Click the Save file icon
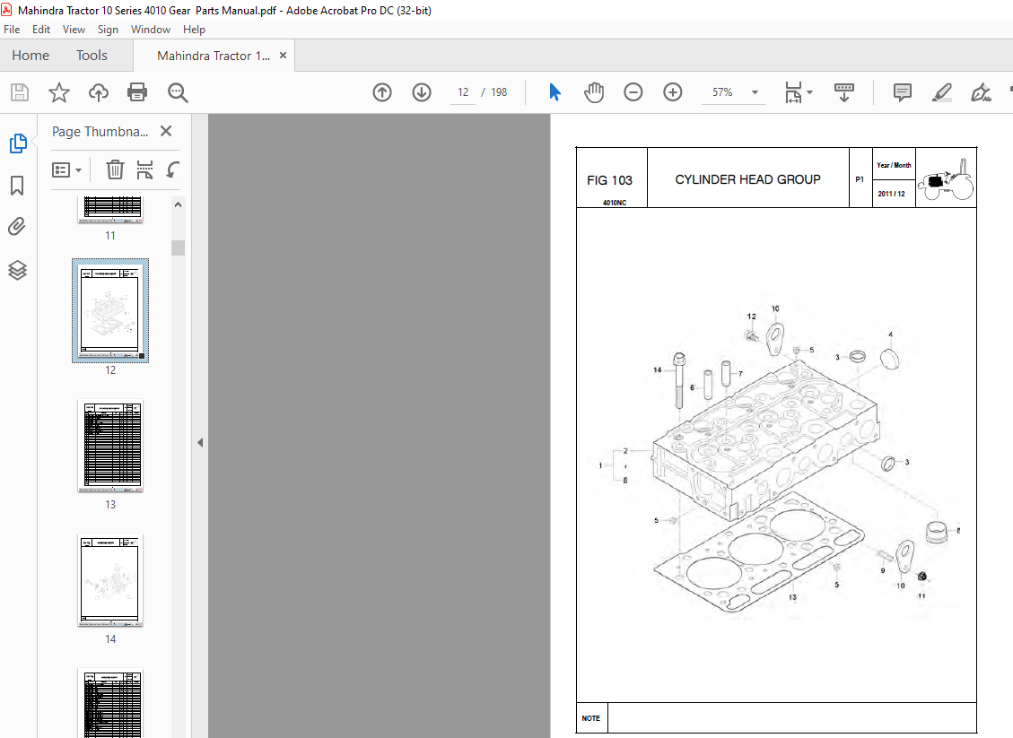This screenshot has height=738, width=1013. click(x=20, y=92)
